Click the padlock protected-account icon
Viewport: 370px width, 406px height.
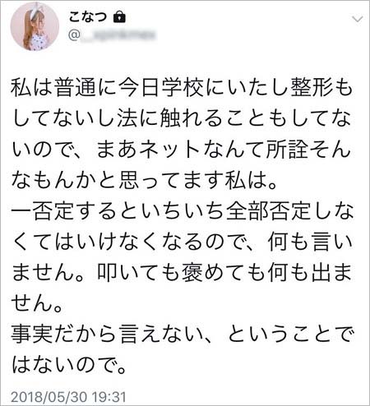point(119,17)
